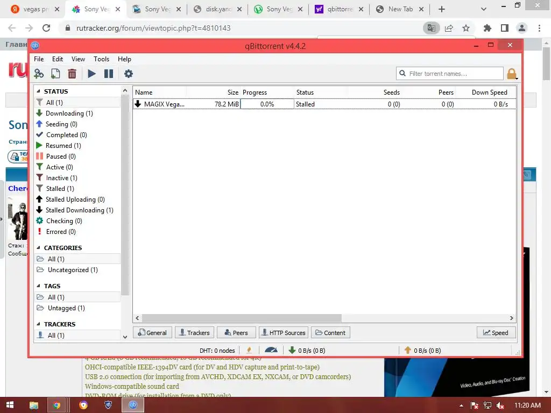The image size is (551, 413).
Task: Click the download speed status indicator
Action: pos(307,350)
